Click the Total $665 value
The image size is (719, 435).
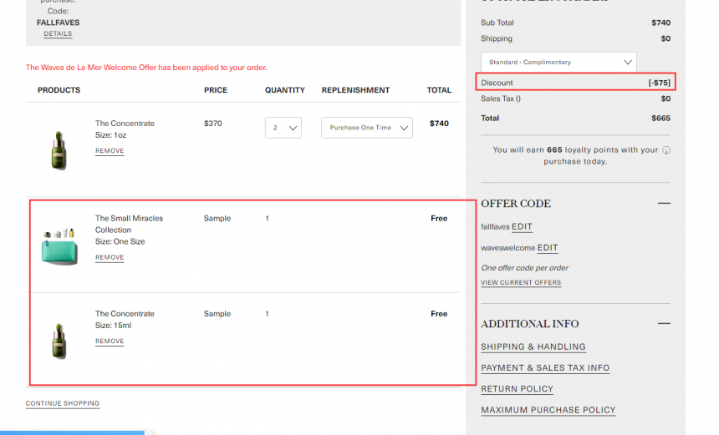pos(660,118)
